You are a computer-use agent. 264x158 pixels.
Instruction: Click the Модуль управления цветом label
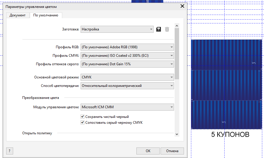coord(56,107)
